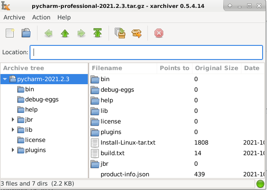
Task: Click the text file icon of Install-Linux-tar.txt
Action: pos(95,143)
